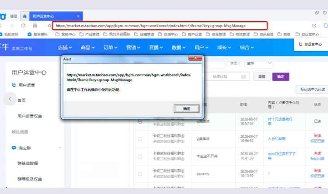Collapse the sidebar with left chevron

(x=10, y=99)
